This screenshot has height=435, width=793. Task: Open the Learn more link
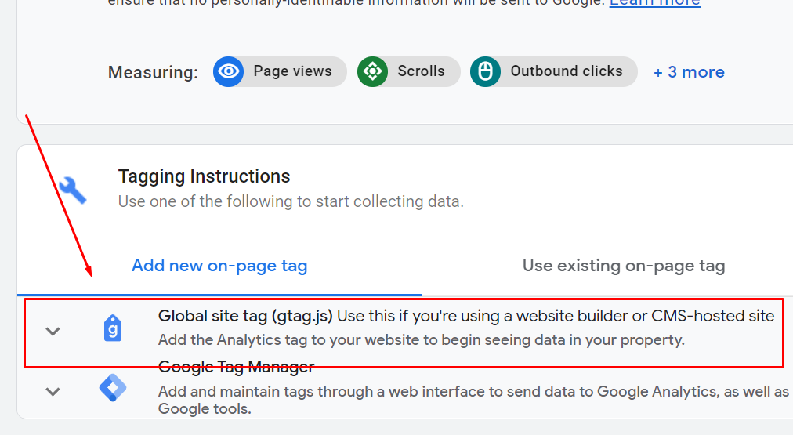point(655,3)
